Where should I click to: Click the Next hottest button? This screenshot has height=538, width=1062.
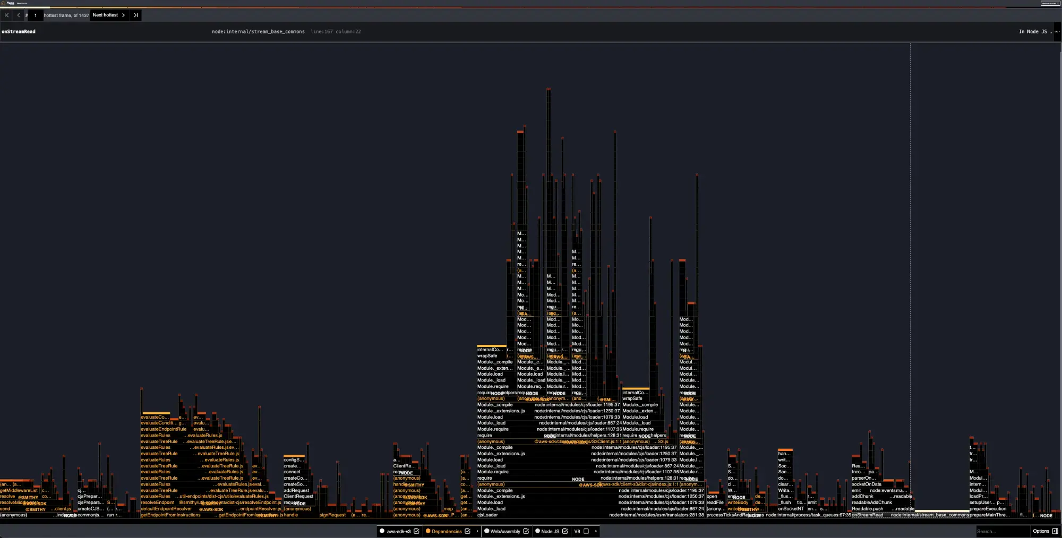[x=109, y=15]
